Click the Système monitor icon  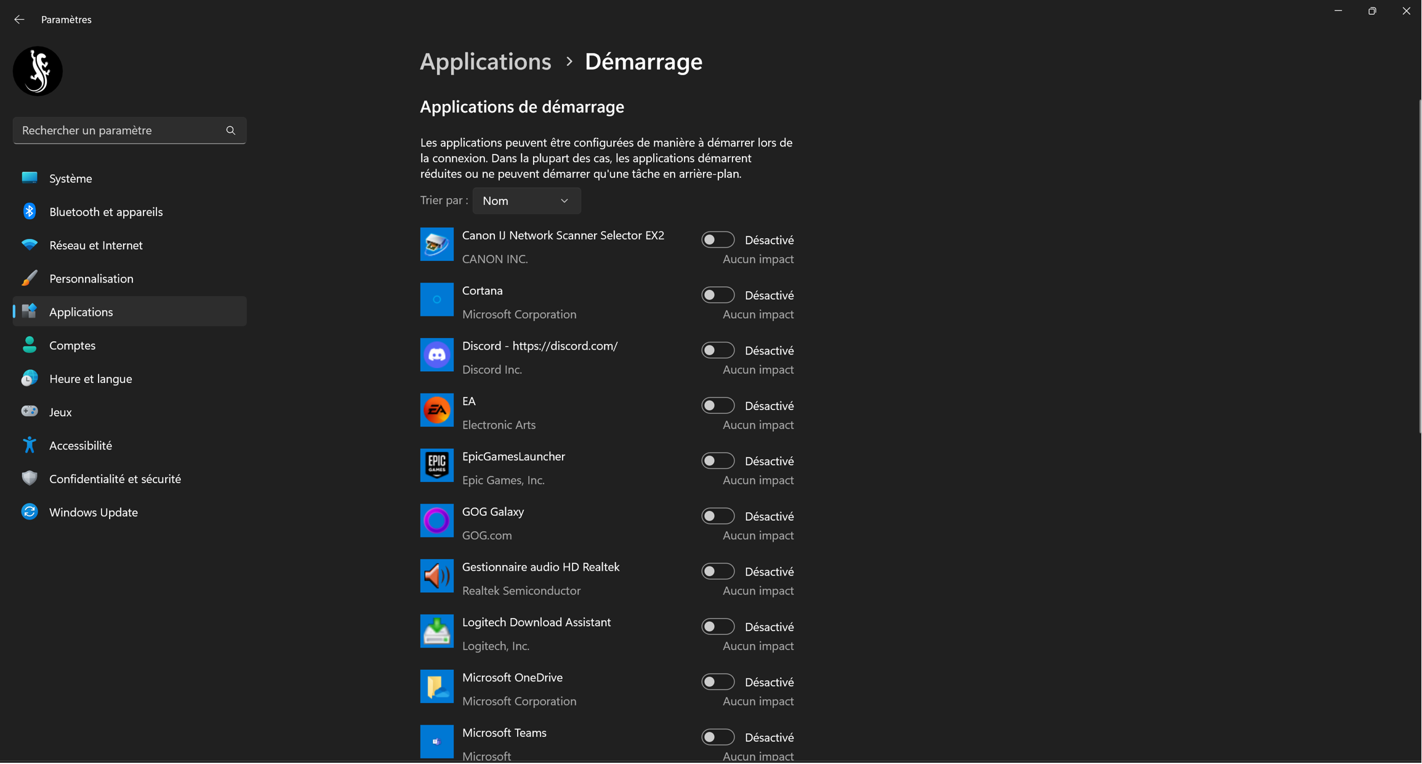coord(30,178)
